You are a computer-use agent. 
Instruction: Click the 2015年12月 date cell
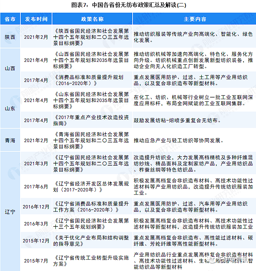coord(36,241)
